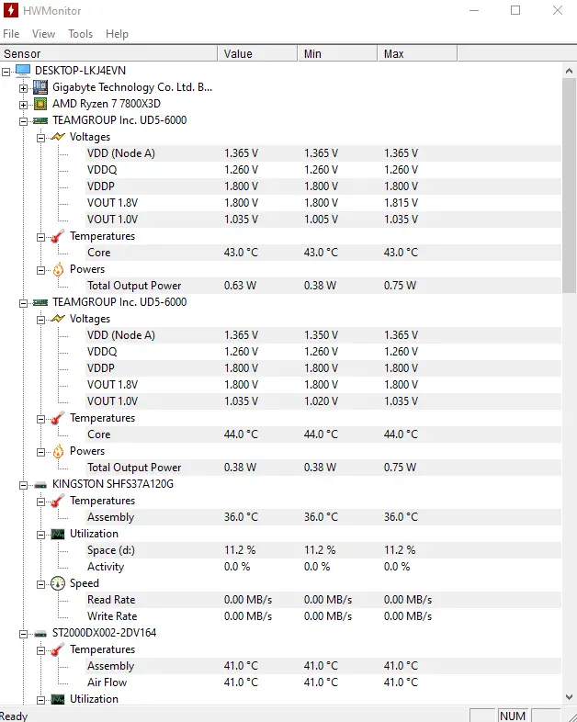Click the AMD Ryzen 7 7800X3D chip icon
This screenshot has height=722, width=577.
(x=40, y=104)
